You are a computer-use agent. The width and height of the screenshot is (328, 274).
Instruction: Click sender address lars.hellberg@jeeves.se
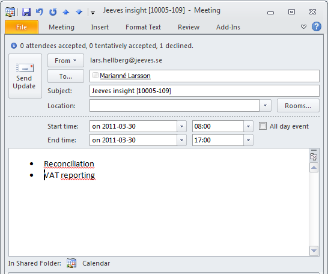pyautogui.click(x=126, y=60)
